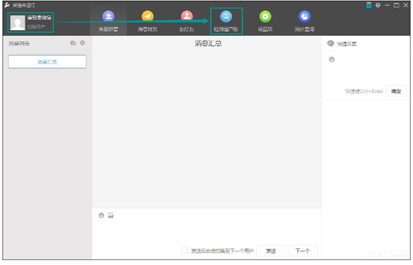Open 客服群管 customer group management
This screenshot has height=265, width=413.
tap(108, 21)
